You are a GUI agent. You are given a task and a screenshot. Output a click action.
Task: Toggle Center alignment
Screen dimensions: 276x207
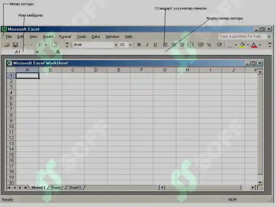pos(174,45)
